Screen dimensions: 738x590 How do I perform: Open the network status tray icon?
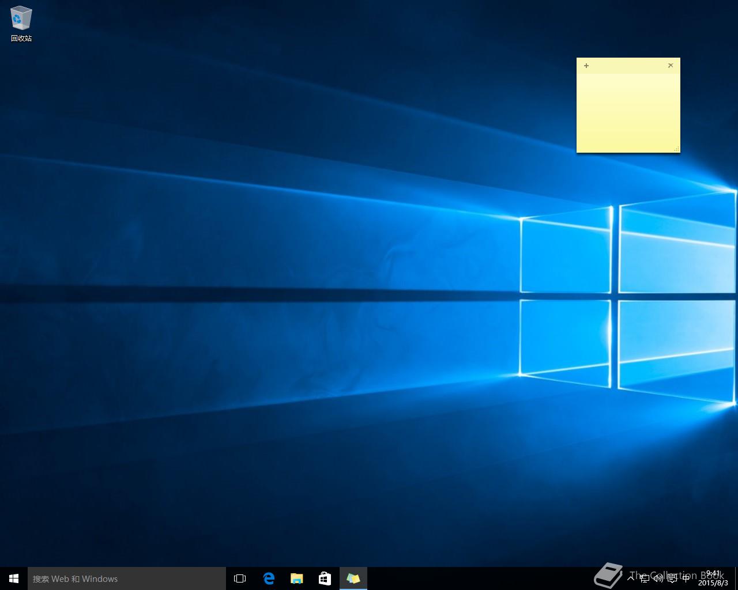coord(645,578)
